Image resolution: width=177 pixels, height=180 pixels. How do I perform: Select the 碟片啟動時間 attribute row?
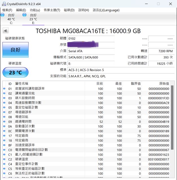coord(86,98)
